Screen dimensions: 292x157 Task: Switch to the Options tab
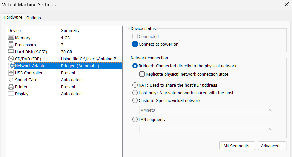pyautogui.click(x=33, y=18)
